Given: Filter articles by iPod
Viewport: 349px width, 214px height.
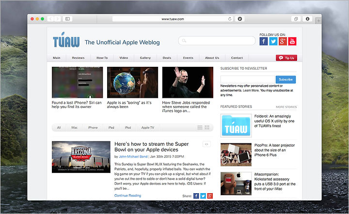Looking at the screenshot, I should pyautogui.click(x=128, y=127).
